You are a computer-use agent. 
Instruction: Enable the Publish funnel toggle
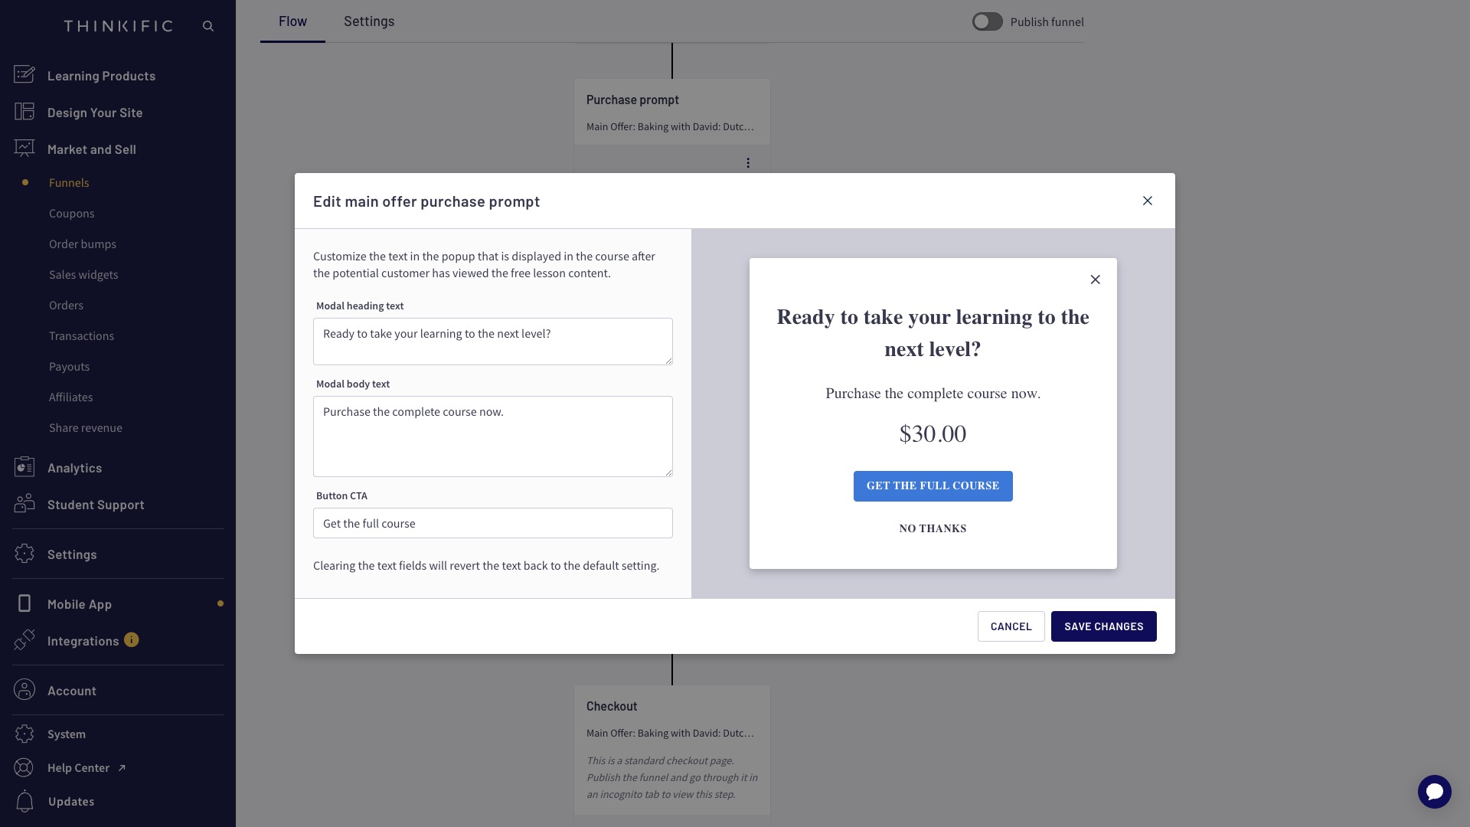pos(988,21)
